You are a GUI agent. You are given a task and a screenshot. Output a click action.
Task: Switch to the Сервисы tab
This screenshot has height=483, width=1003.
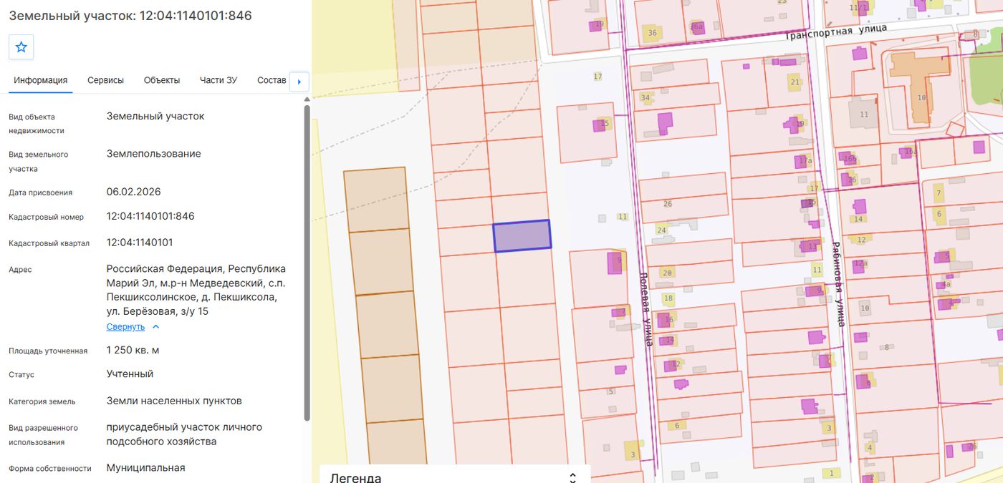click(x=105, y=80)
